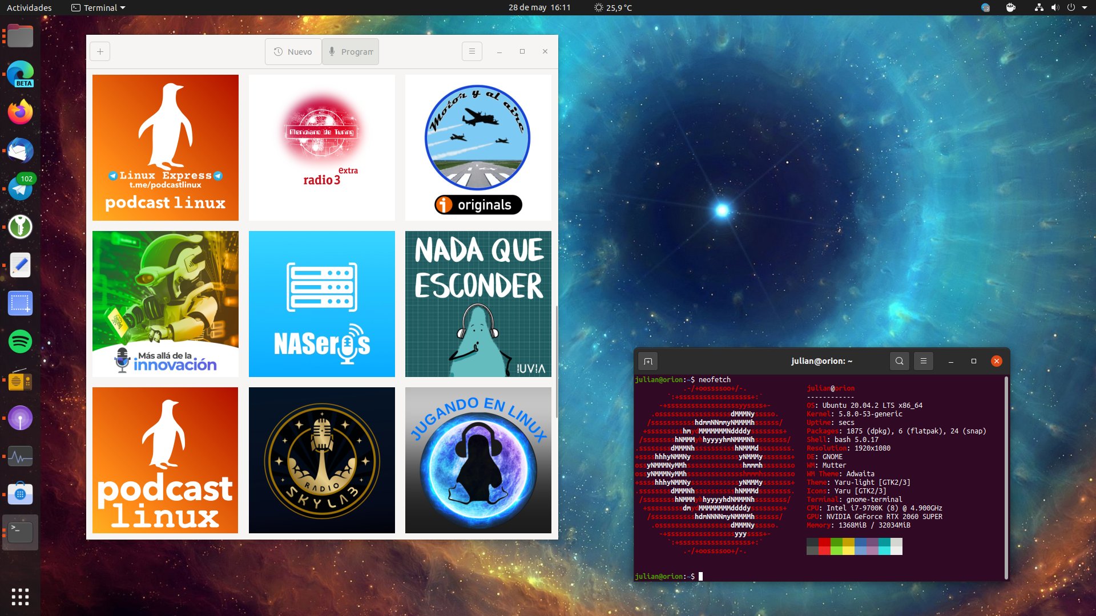Click the terminal search icon
The height and width of the screenshot is (616, 1096).
pos(899,361)
